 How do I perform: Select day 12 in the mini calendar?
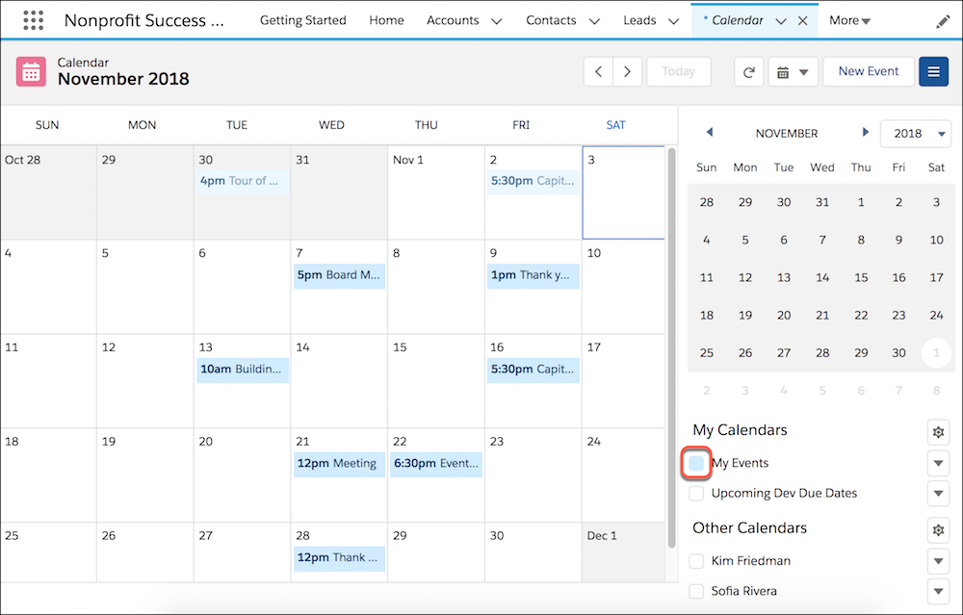745,277
